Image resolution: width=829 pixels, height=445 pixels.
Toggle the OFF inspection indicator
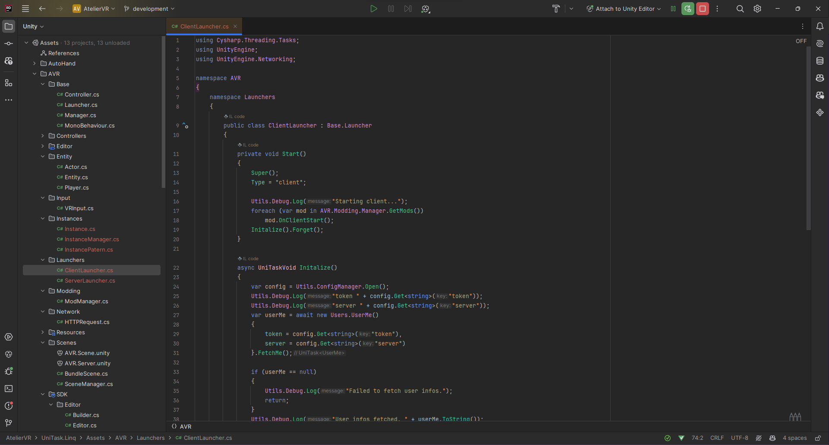point(801,41)
